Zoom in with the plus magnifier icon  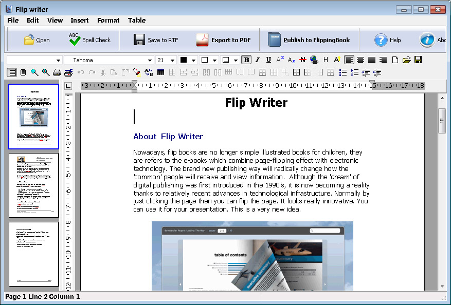(46, 72)
